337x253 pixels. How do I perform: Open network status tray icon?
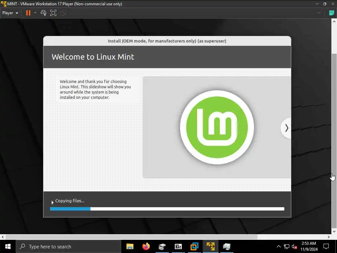(x=287, y=246)
